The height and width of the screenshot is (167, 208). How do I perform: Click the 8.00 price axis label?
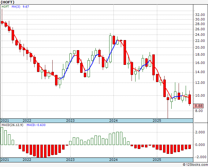click(x=199, y=111)
